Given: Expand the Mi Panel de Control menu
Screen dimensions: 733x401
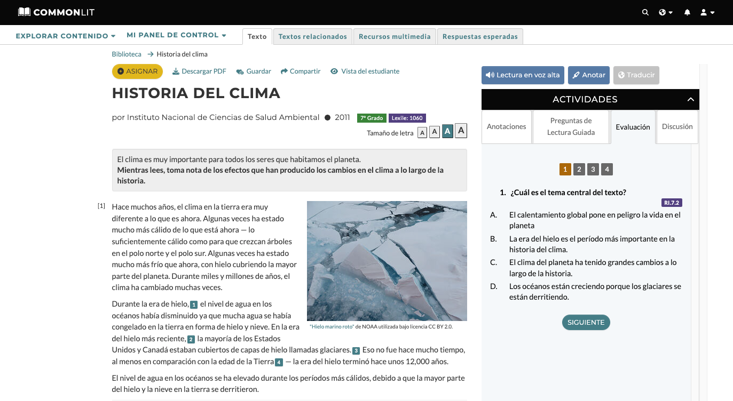Looking at the screenshot, I should pos(176,35).
